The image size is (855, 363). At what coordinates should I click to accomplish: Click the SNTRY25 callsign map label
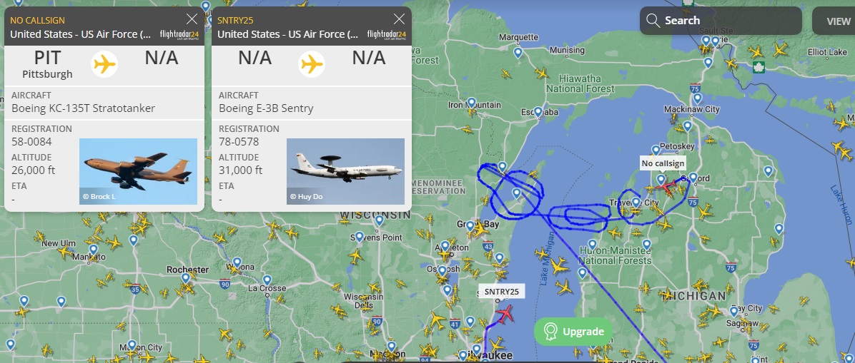click(x=501, y=292)
